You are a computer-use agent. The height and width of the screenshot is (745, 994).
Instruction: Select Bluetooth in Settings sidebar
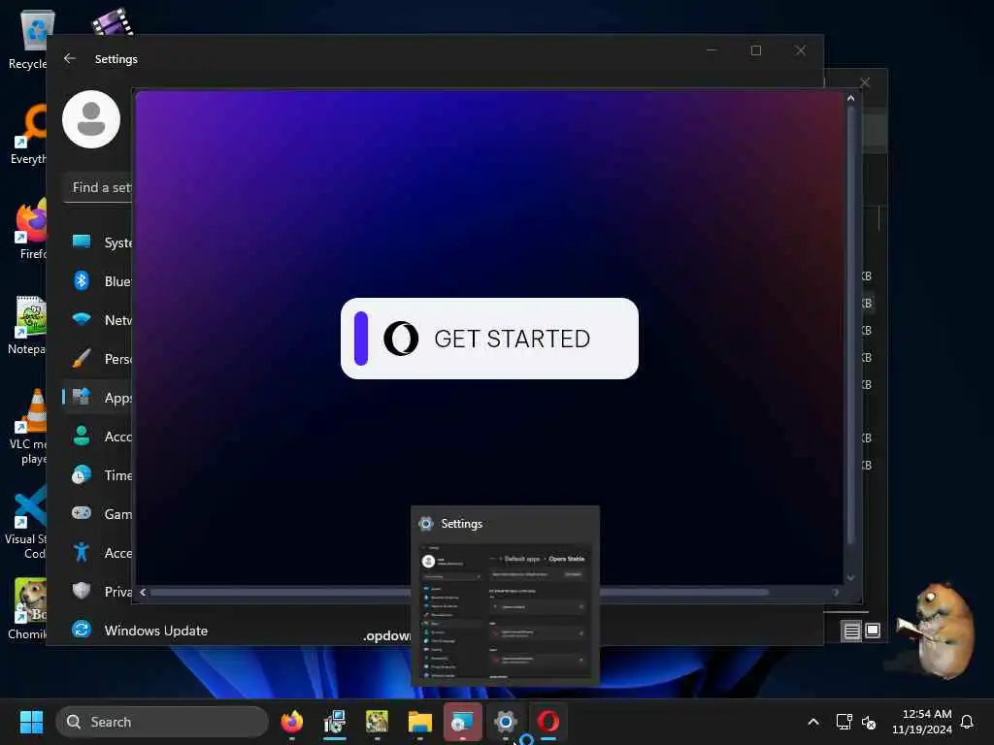(x=99, y=280)
